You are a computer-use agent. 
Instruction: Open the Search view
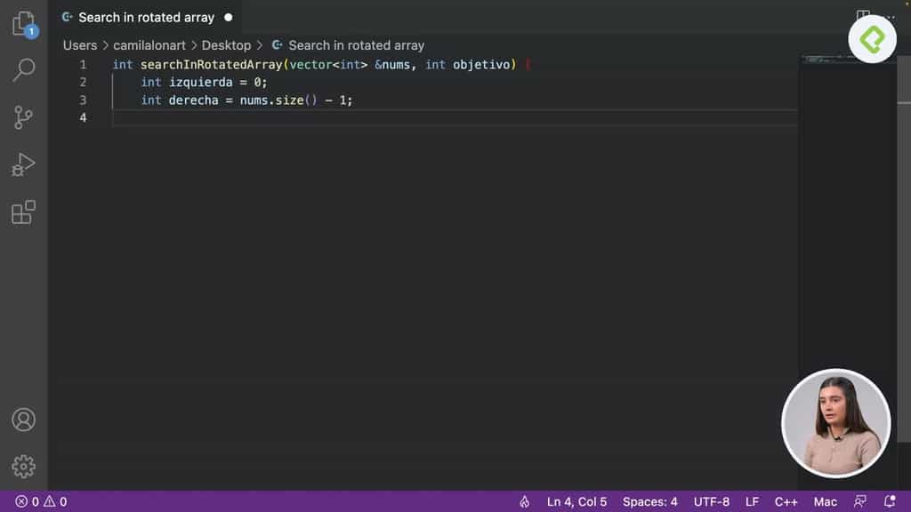[x=23, y=70]
